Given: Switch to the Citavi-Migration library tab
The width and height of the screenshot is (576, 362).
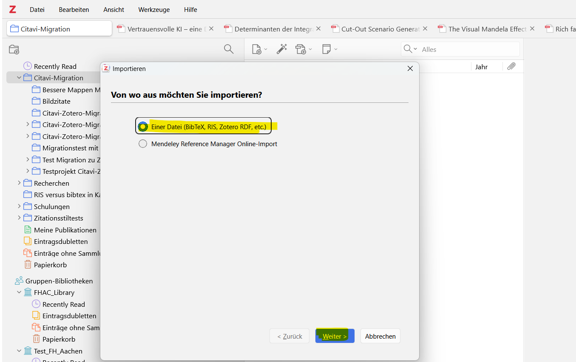Looking at the screenshot, I should point(60,29).
